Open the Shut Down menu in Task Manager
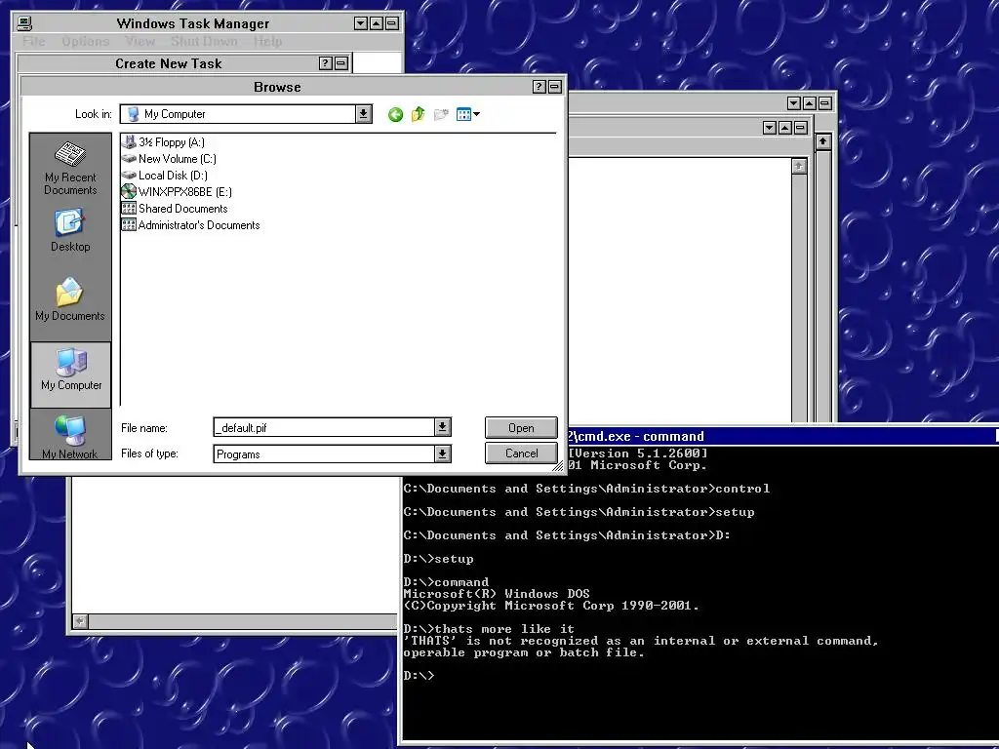 tap(204, 41)
